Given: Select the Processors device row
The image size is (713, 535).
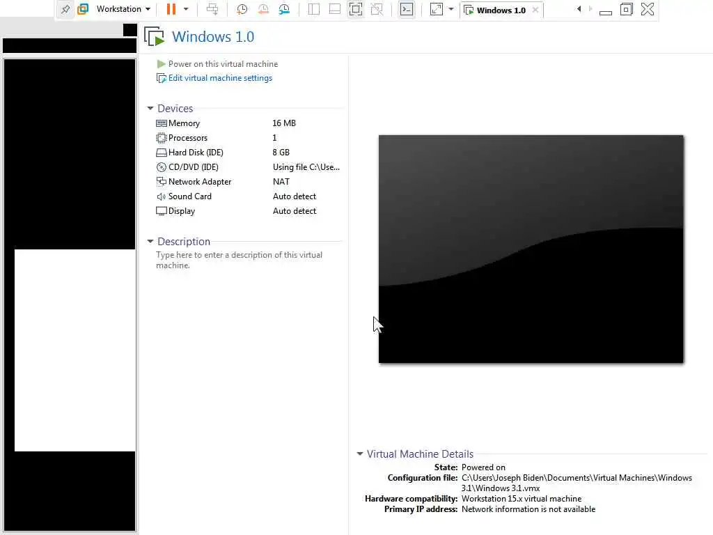Looking at the screenshot, I should pyautogui.click(x=248, y=138).
